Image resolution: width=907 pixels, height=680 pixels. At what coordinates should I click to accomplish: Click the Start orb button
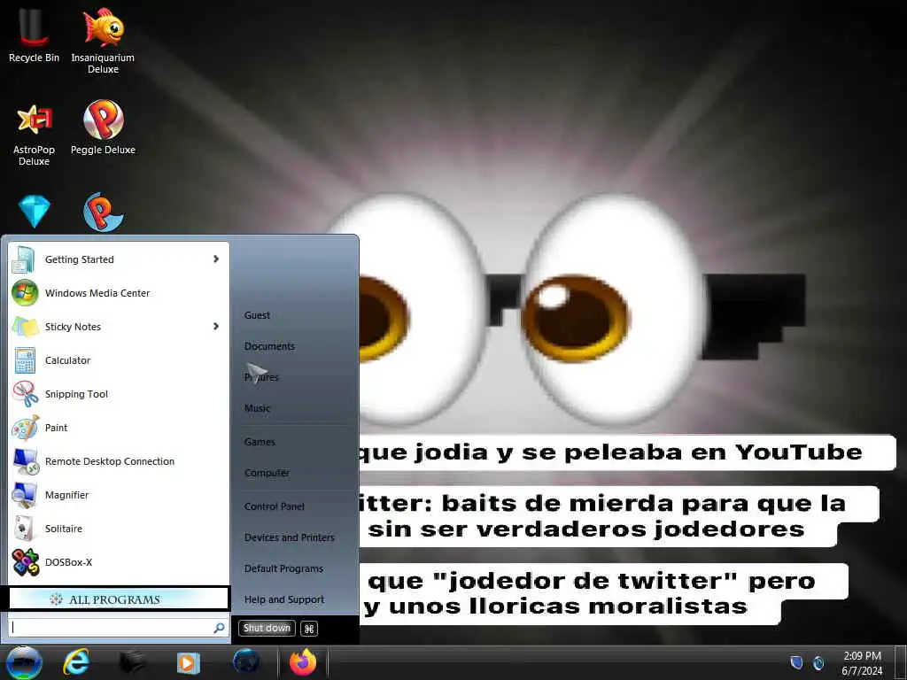pos(24,662)
